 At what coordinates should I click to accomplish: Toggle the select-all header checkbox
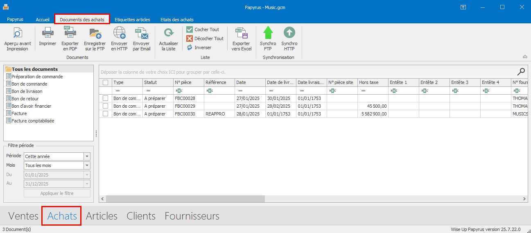[x=106, y=82]
